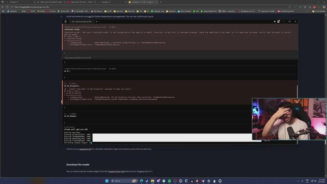Open the Minecraft bookmarks folder

tap(130, 11)
